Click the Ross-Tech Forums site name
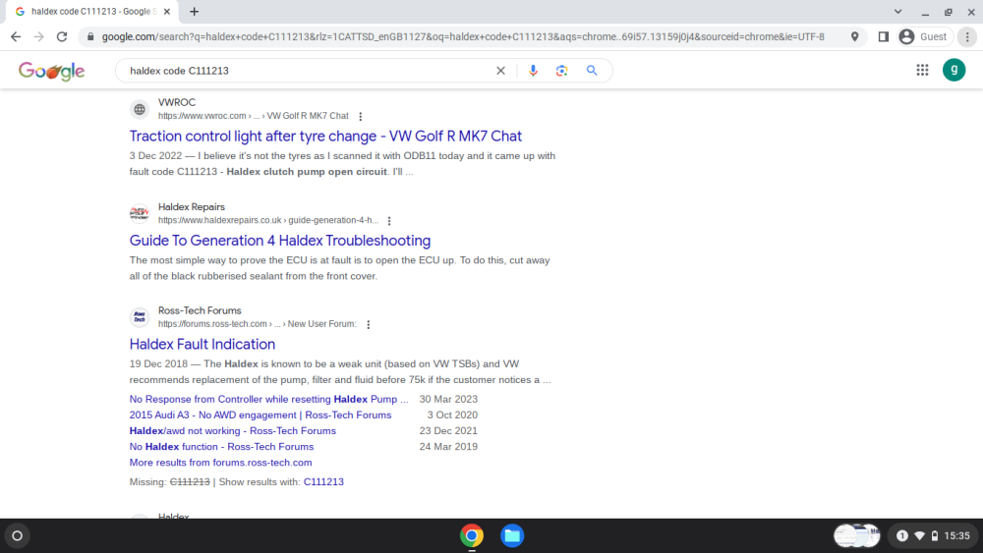983x553 pixels. point(200,310)
